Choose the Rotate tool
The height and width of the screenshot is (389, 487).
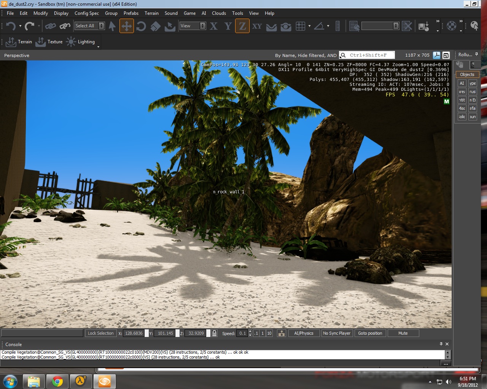[x=141, y=26]
